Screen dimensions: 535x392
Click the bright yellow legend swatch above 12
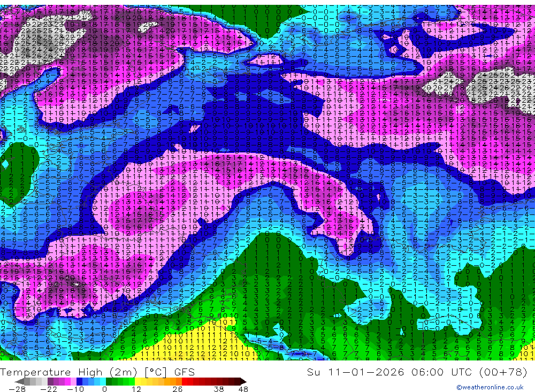[x=137, y=381]
